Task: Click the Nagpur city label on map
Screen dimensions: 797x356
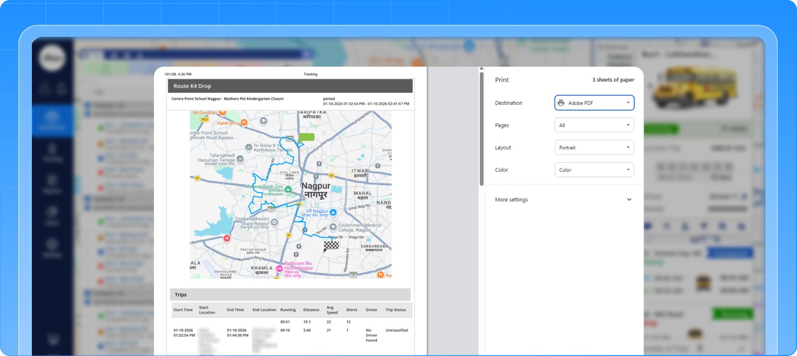Action: click(315, 189)
